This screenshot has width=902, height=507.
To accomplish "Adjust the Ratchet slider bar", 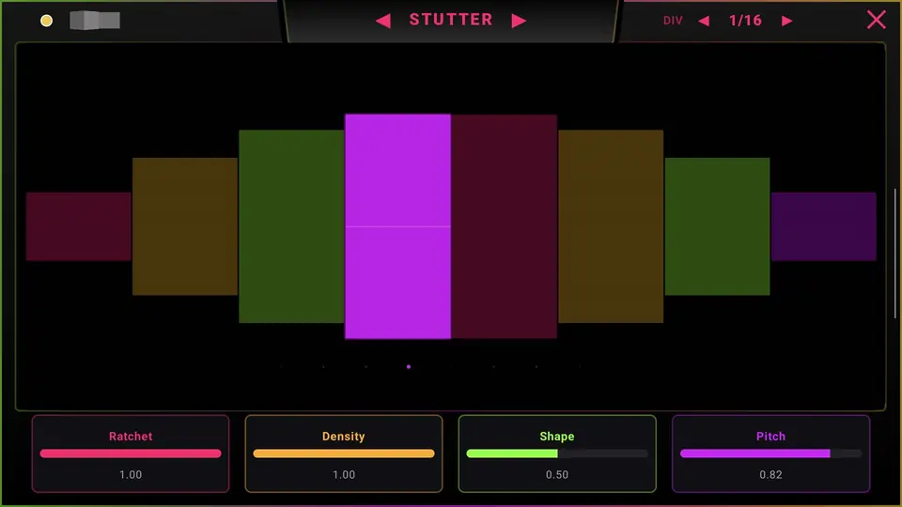I will tap(131, 453).
